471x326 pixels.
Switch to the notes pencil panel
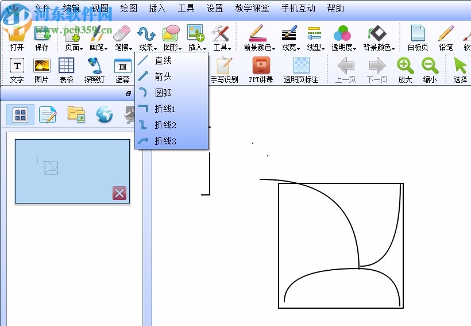(x=48, y=114)
